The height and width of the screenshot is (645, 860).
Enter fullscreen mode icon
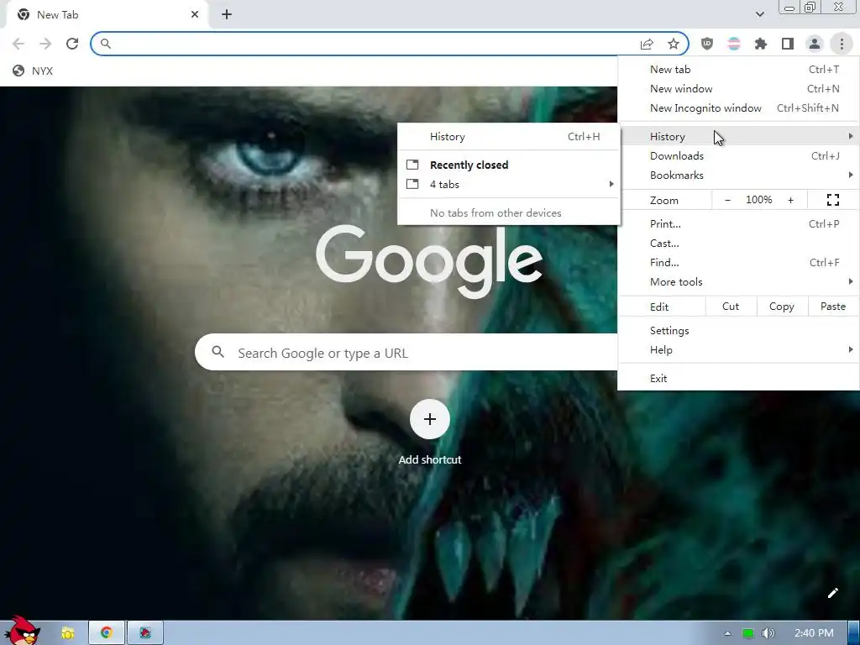pyautogui.click(x=832, y=200)
